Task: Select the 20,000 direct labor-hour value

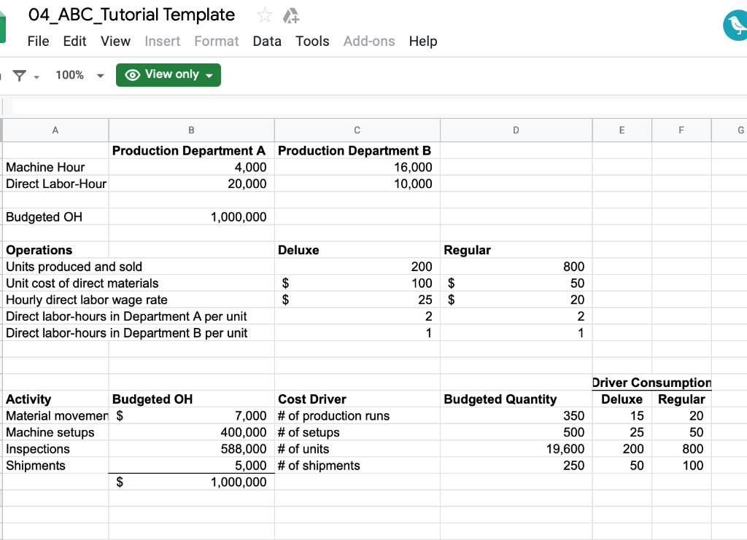Action: click(192, 184)
